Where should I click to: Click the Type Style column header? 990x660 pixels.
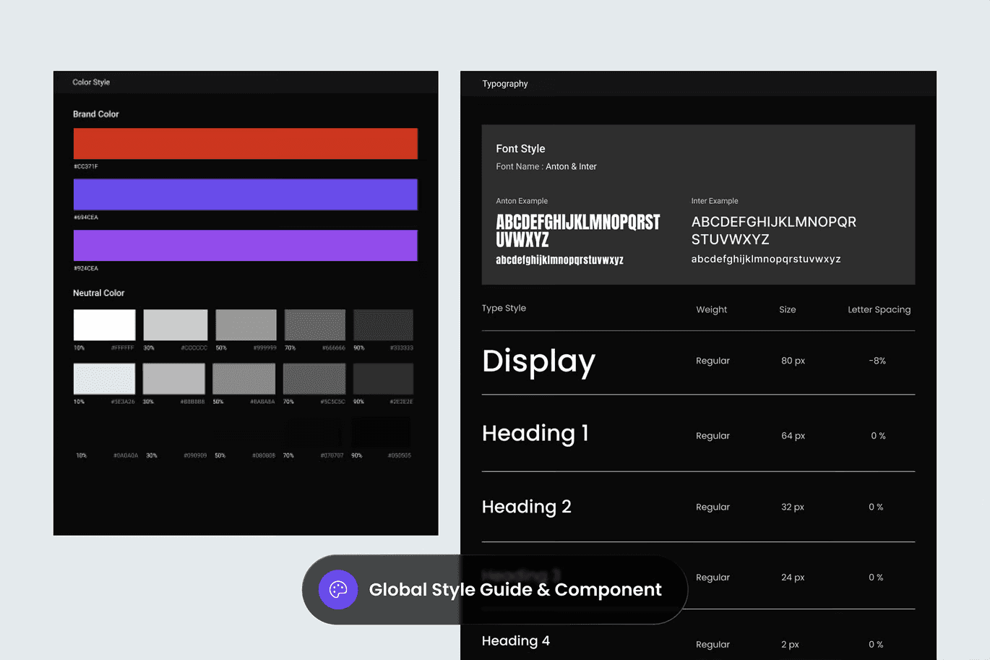[504, 308]
